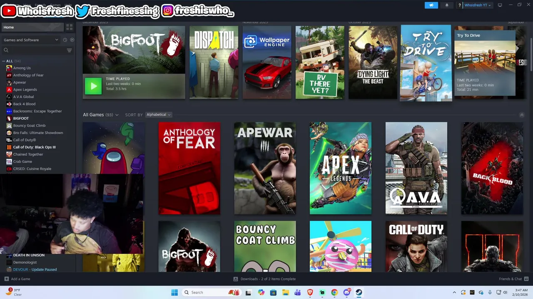Open the library advanced filter options icon
The image size is (533, 299).
[70, 50]
